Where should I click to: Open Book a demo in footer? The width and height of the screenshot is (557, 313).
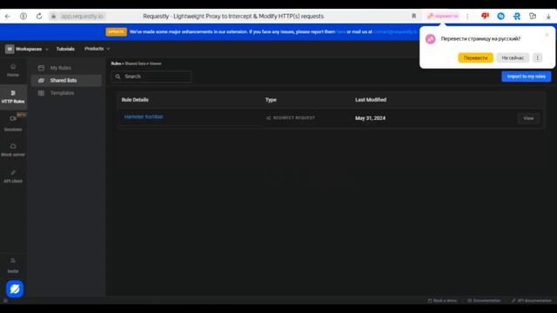(x=442, y=301)
